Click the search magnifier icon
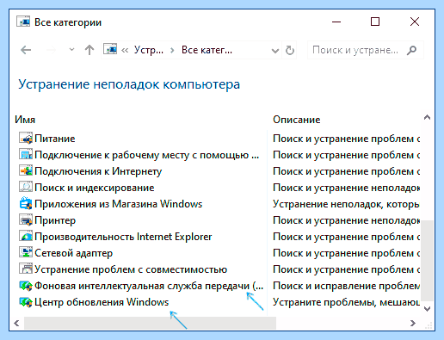 [412, 50]
